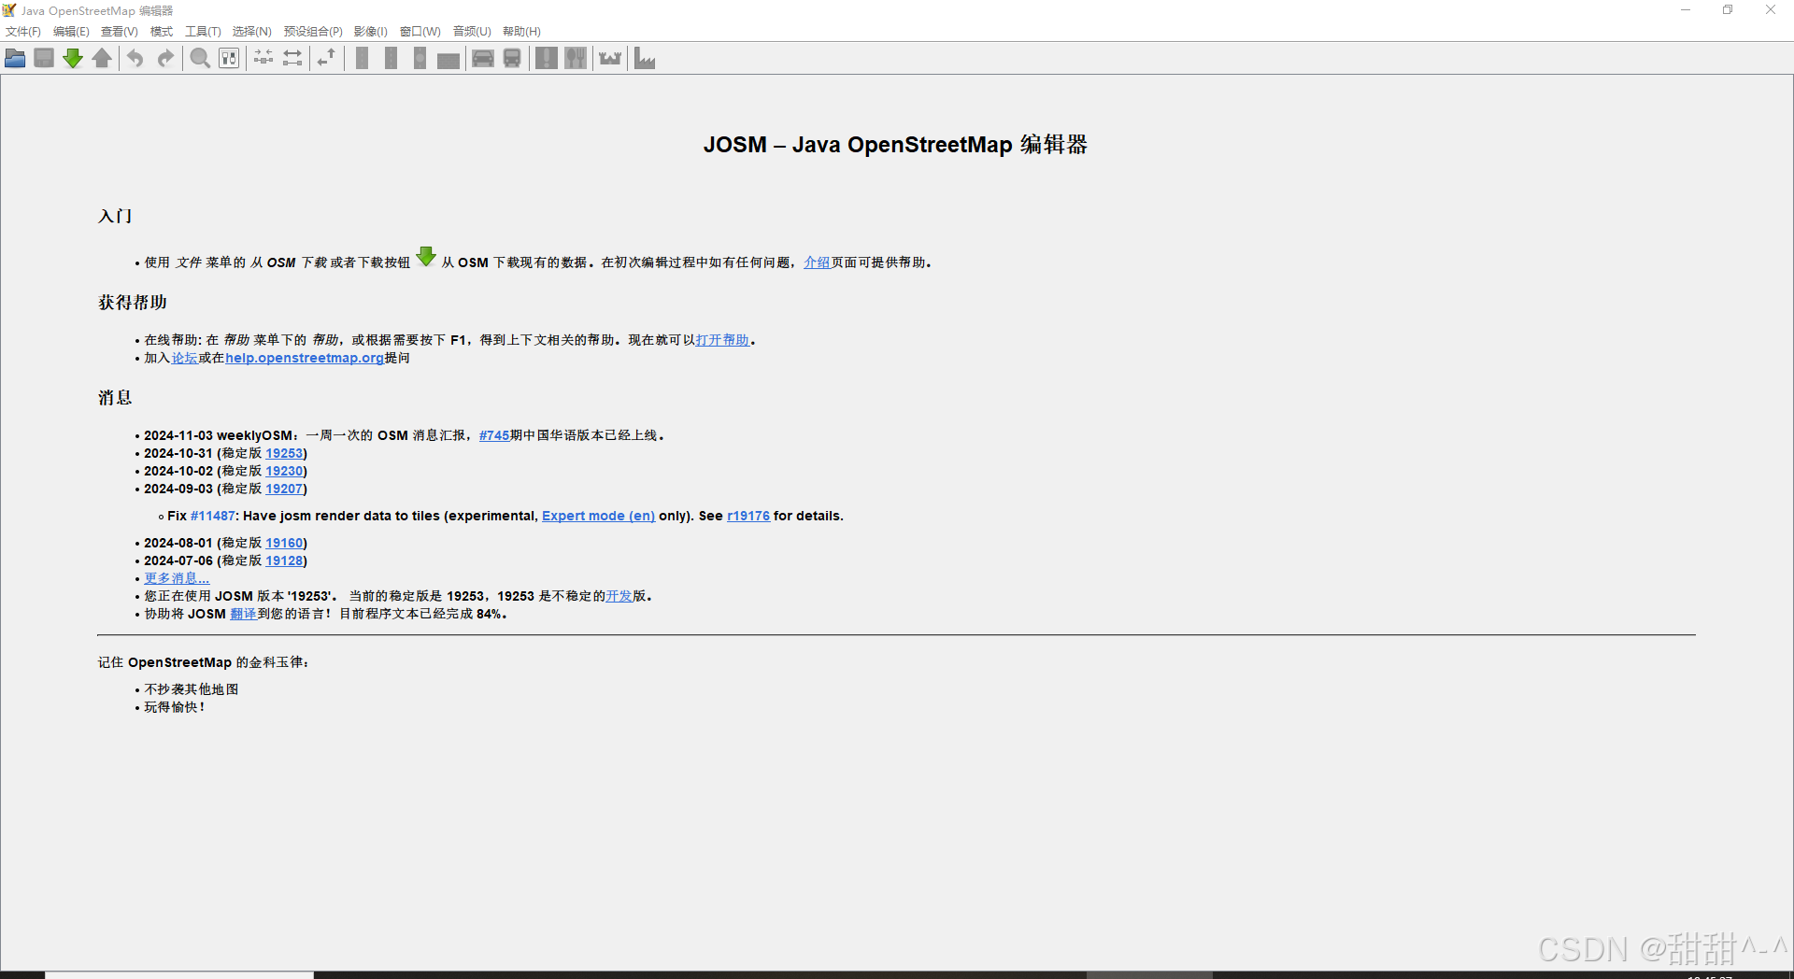Image resolution: width=1794 pixels, height=979 pixels.
Task: Open the 音频(U) menu
Action: coord(472,32)
